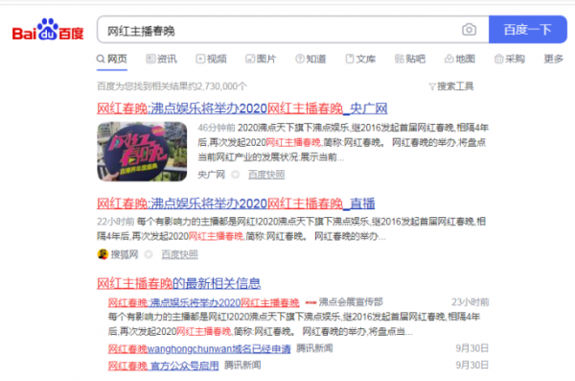Open the 资讯 news tab
This screenshot has height=381, width=575.
click(x=161, y=59)
